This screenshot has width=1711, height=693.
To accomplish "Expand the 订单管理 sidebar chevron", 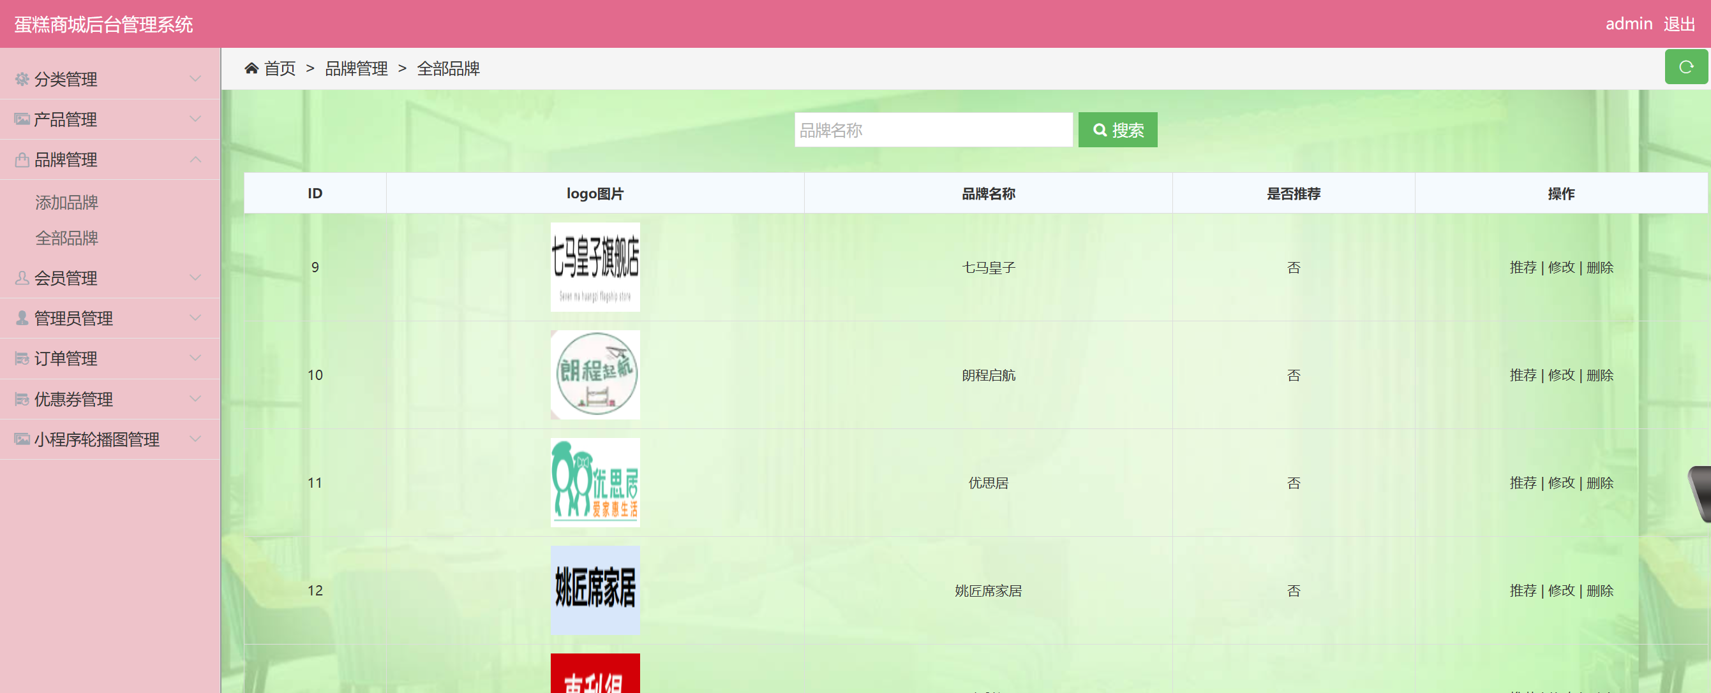I will (x=195, y=358).
